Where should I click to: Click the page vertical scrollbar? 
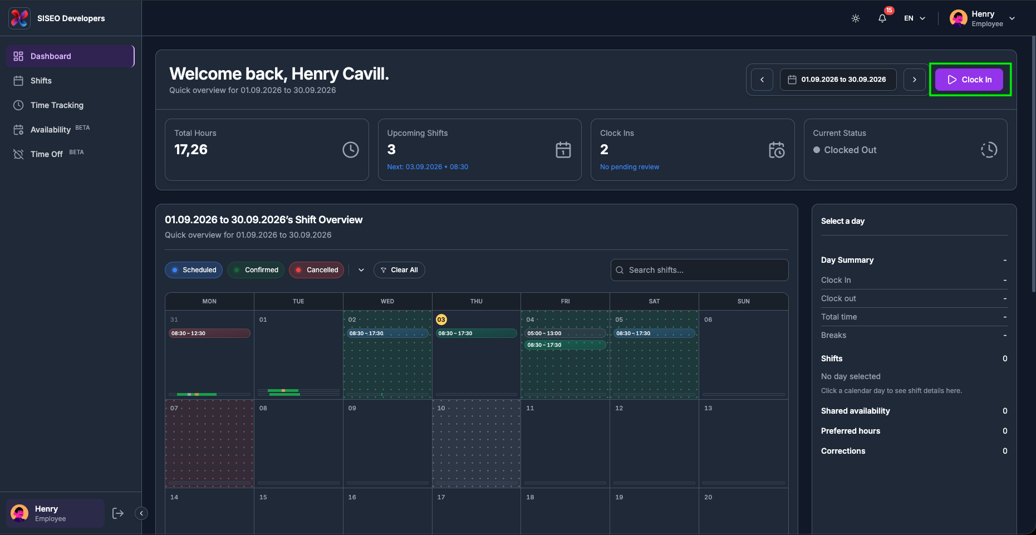[x=1033, y=164]
